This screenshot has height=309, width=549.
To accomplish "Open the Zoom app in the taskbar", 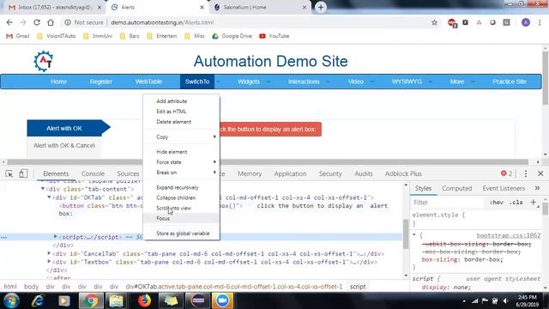I will [223, 300].
